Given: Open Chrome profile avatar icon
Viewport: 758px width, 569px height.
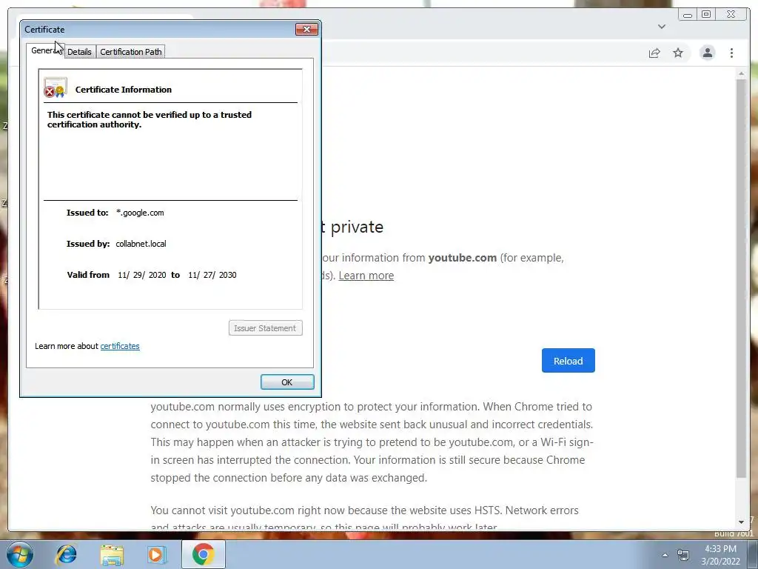Looking at the screenshot, I should tap(707, 53).
